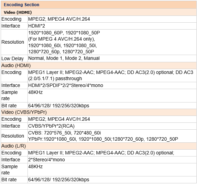Image resolution: width=197 pixels, height=184 pixels.
Task: Select "1280*720_60p, 1280*720_50P" in the Video (HDMI) resolution
Action: [61, 52]
